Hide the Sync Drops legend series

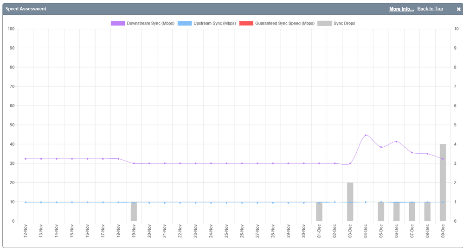point(344,23)
